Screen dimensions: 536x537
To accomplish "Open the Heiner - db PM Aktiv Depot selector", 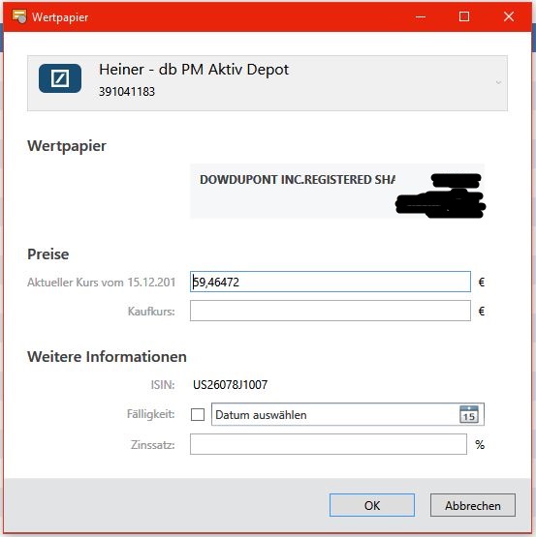I will [x=268, y=83].
